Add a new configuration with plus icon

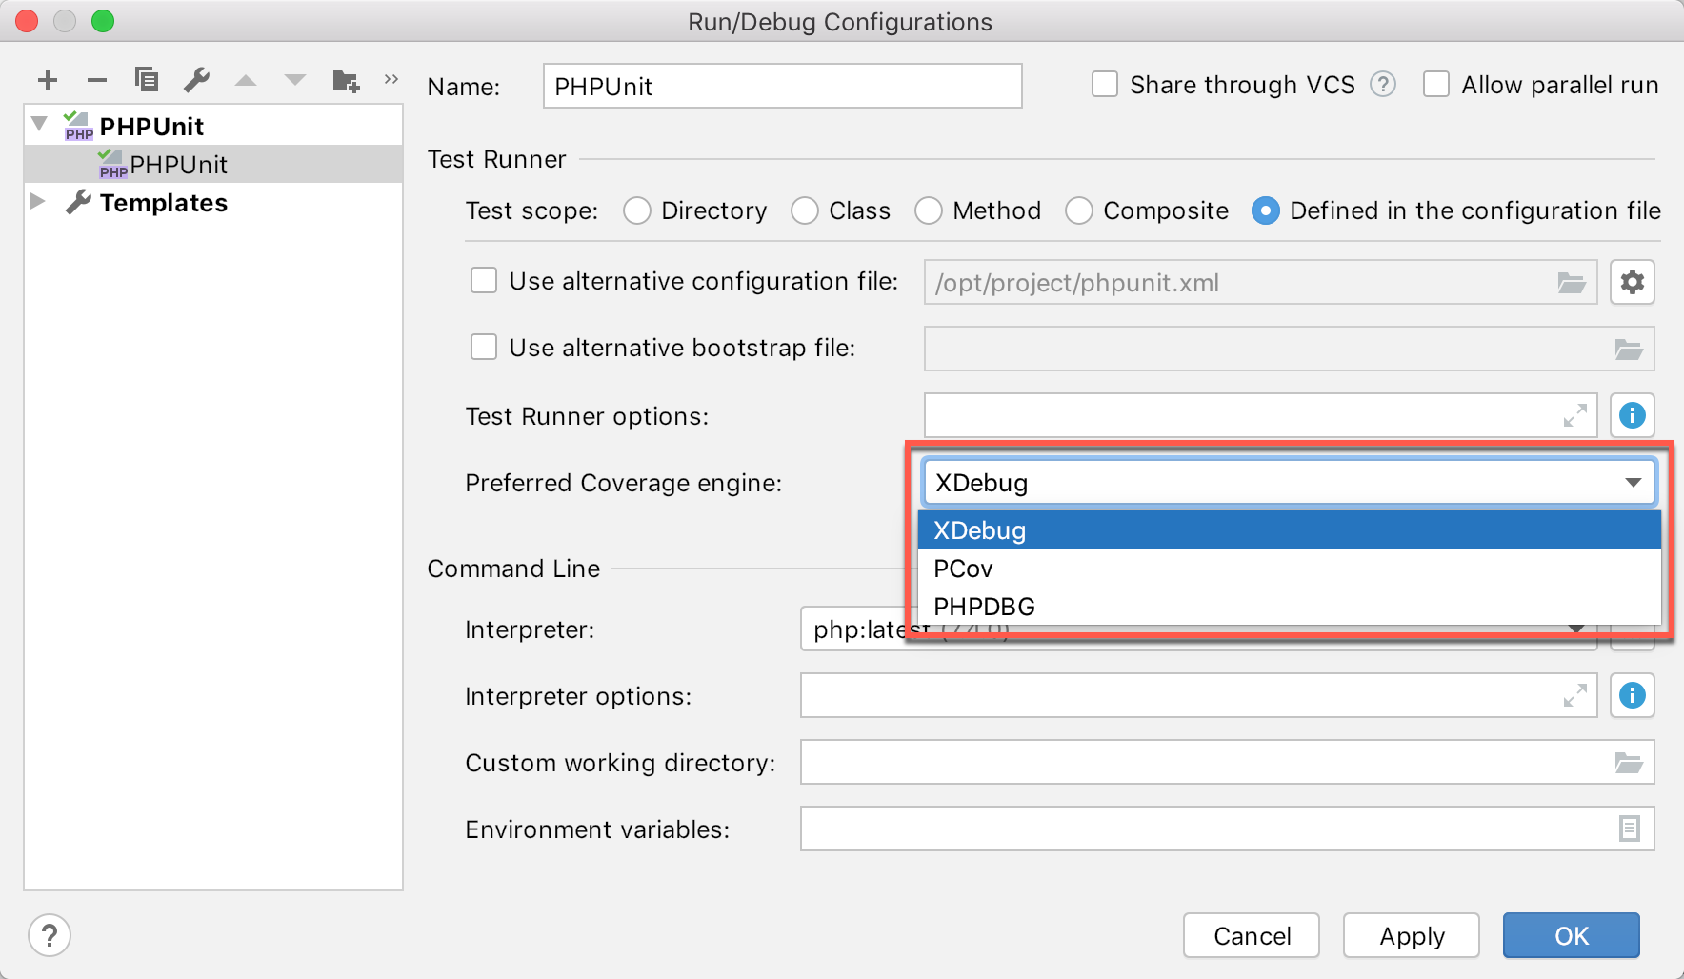48,80
